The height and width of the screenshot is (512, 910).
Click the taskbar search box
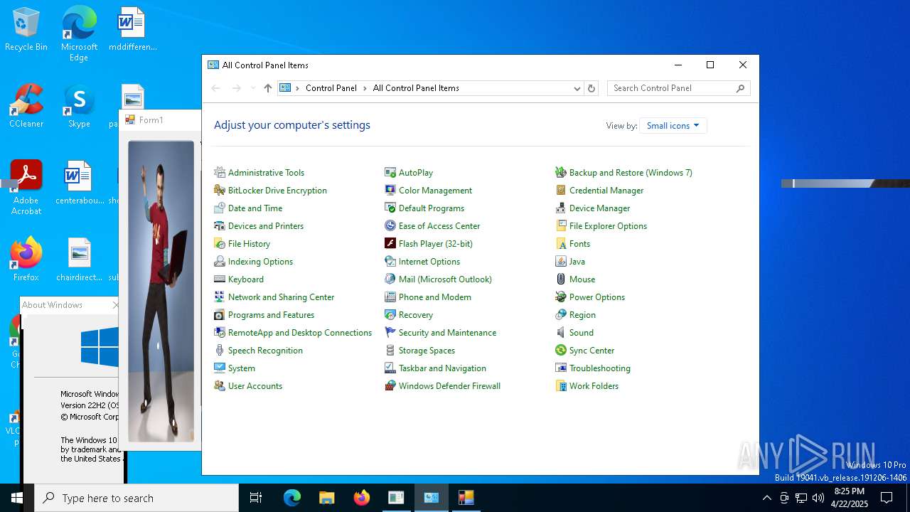[136, 498]
